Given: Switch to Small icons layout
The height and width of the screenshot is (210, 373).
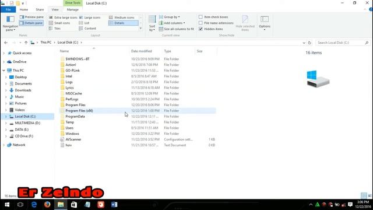Looking at the screenshot, I should click(59, 23).
